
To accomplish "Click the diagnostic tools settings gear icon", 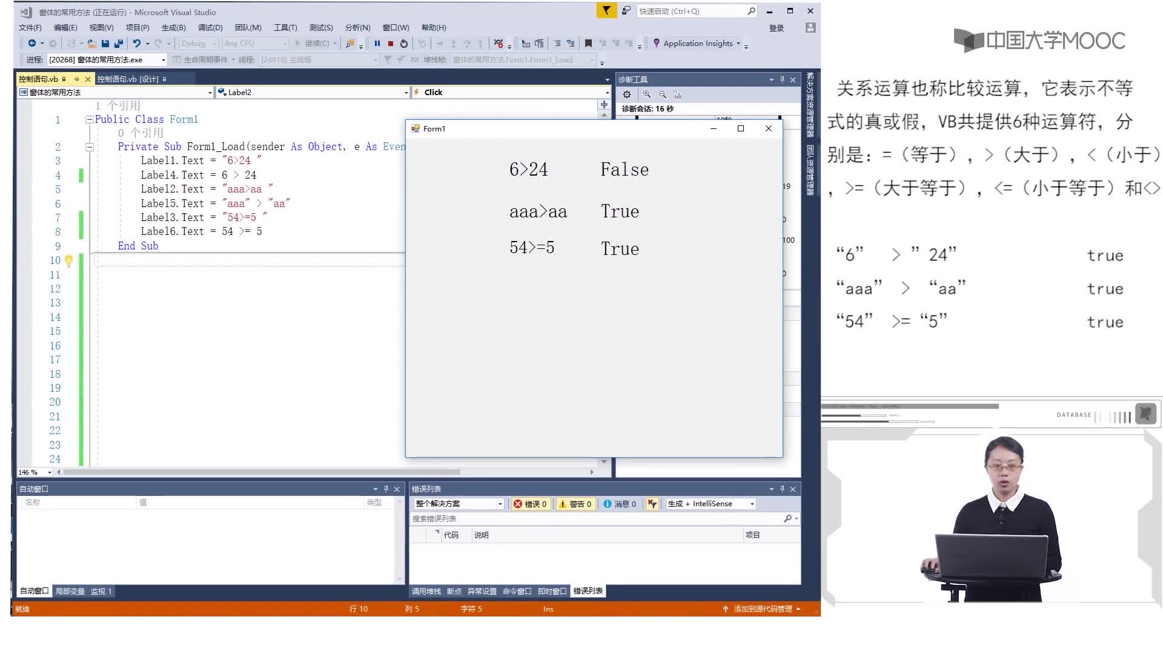I will [627, 95].
